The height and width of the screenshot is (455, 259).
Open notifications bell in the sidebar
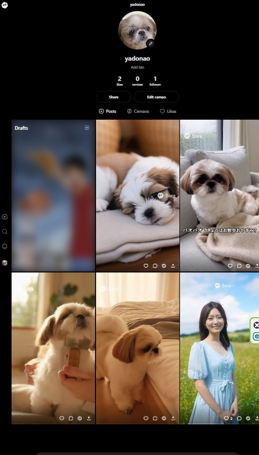(5, 246)
